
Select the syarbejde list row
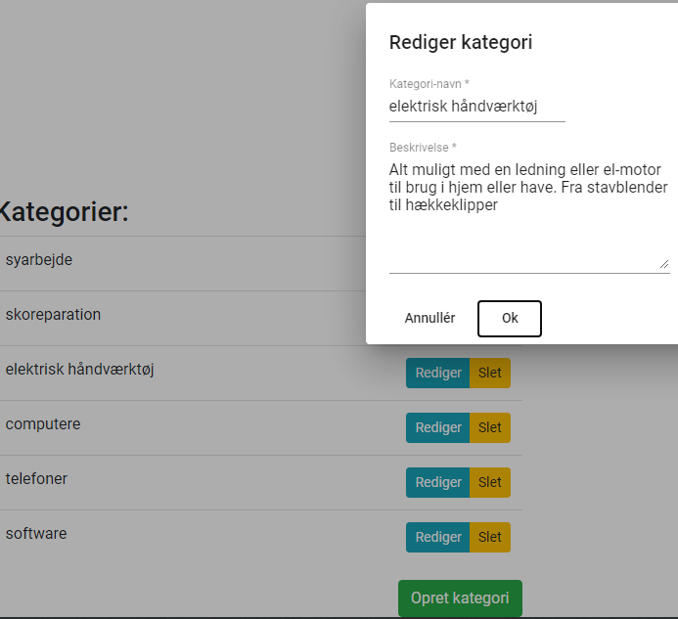[183, 264]
